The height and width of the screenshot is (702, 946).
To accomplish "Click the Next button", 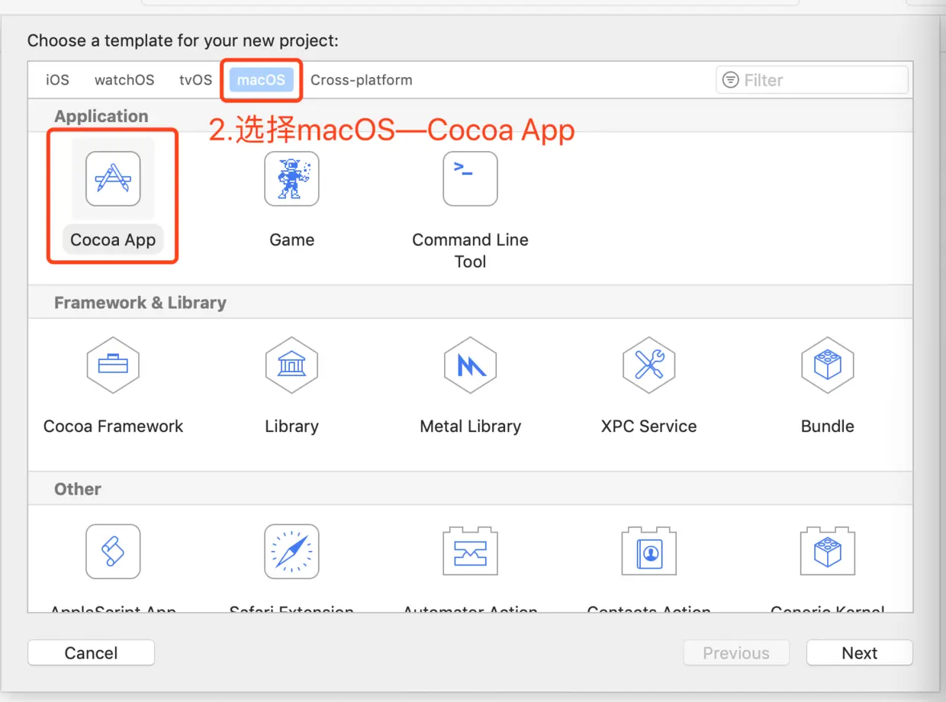I will (x=860, y=653).
